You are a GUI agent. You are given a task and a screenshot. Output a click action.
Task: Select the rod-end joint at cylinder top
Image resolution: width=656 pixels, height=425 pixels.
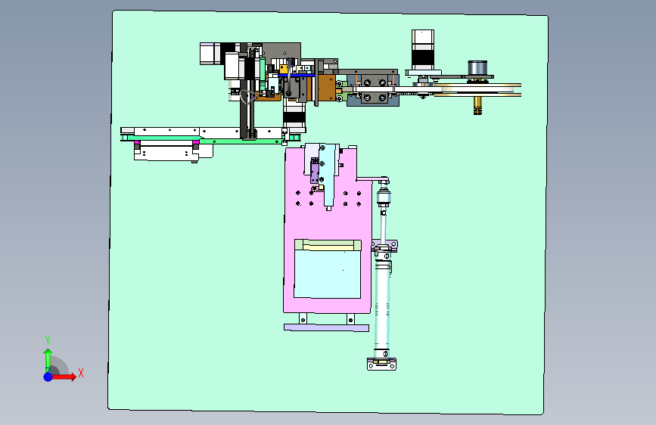(384, 197)
